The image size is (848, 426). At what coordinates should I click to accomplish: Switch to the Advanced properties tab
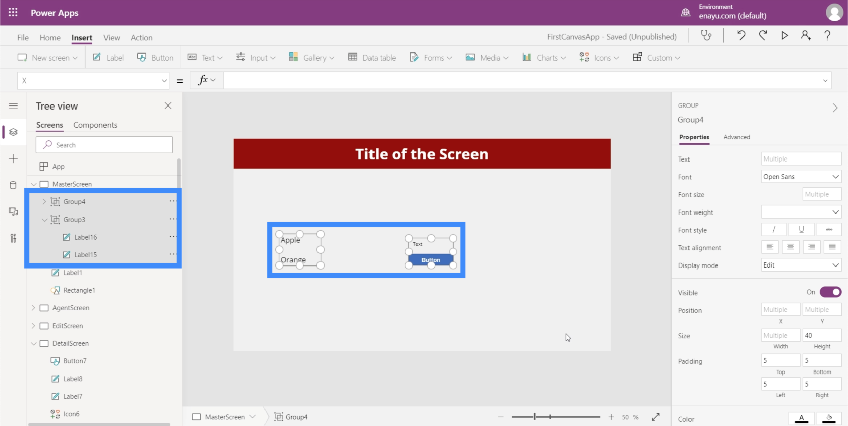736,137
